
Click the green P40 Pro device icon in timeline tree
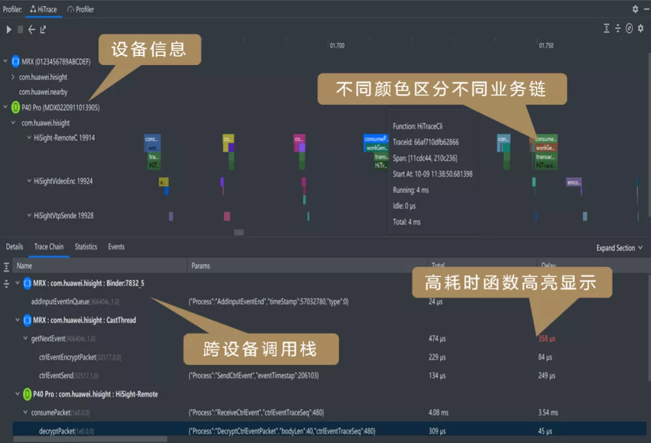tap(15, 107)
